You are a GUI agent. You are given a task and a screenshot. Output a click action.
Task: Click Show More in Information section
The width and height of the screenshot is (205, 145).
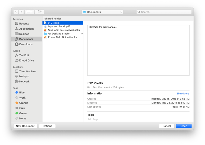183,94
